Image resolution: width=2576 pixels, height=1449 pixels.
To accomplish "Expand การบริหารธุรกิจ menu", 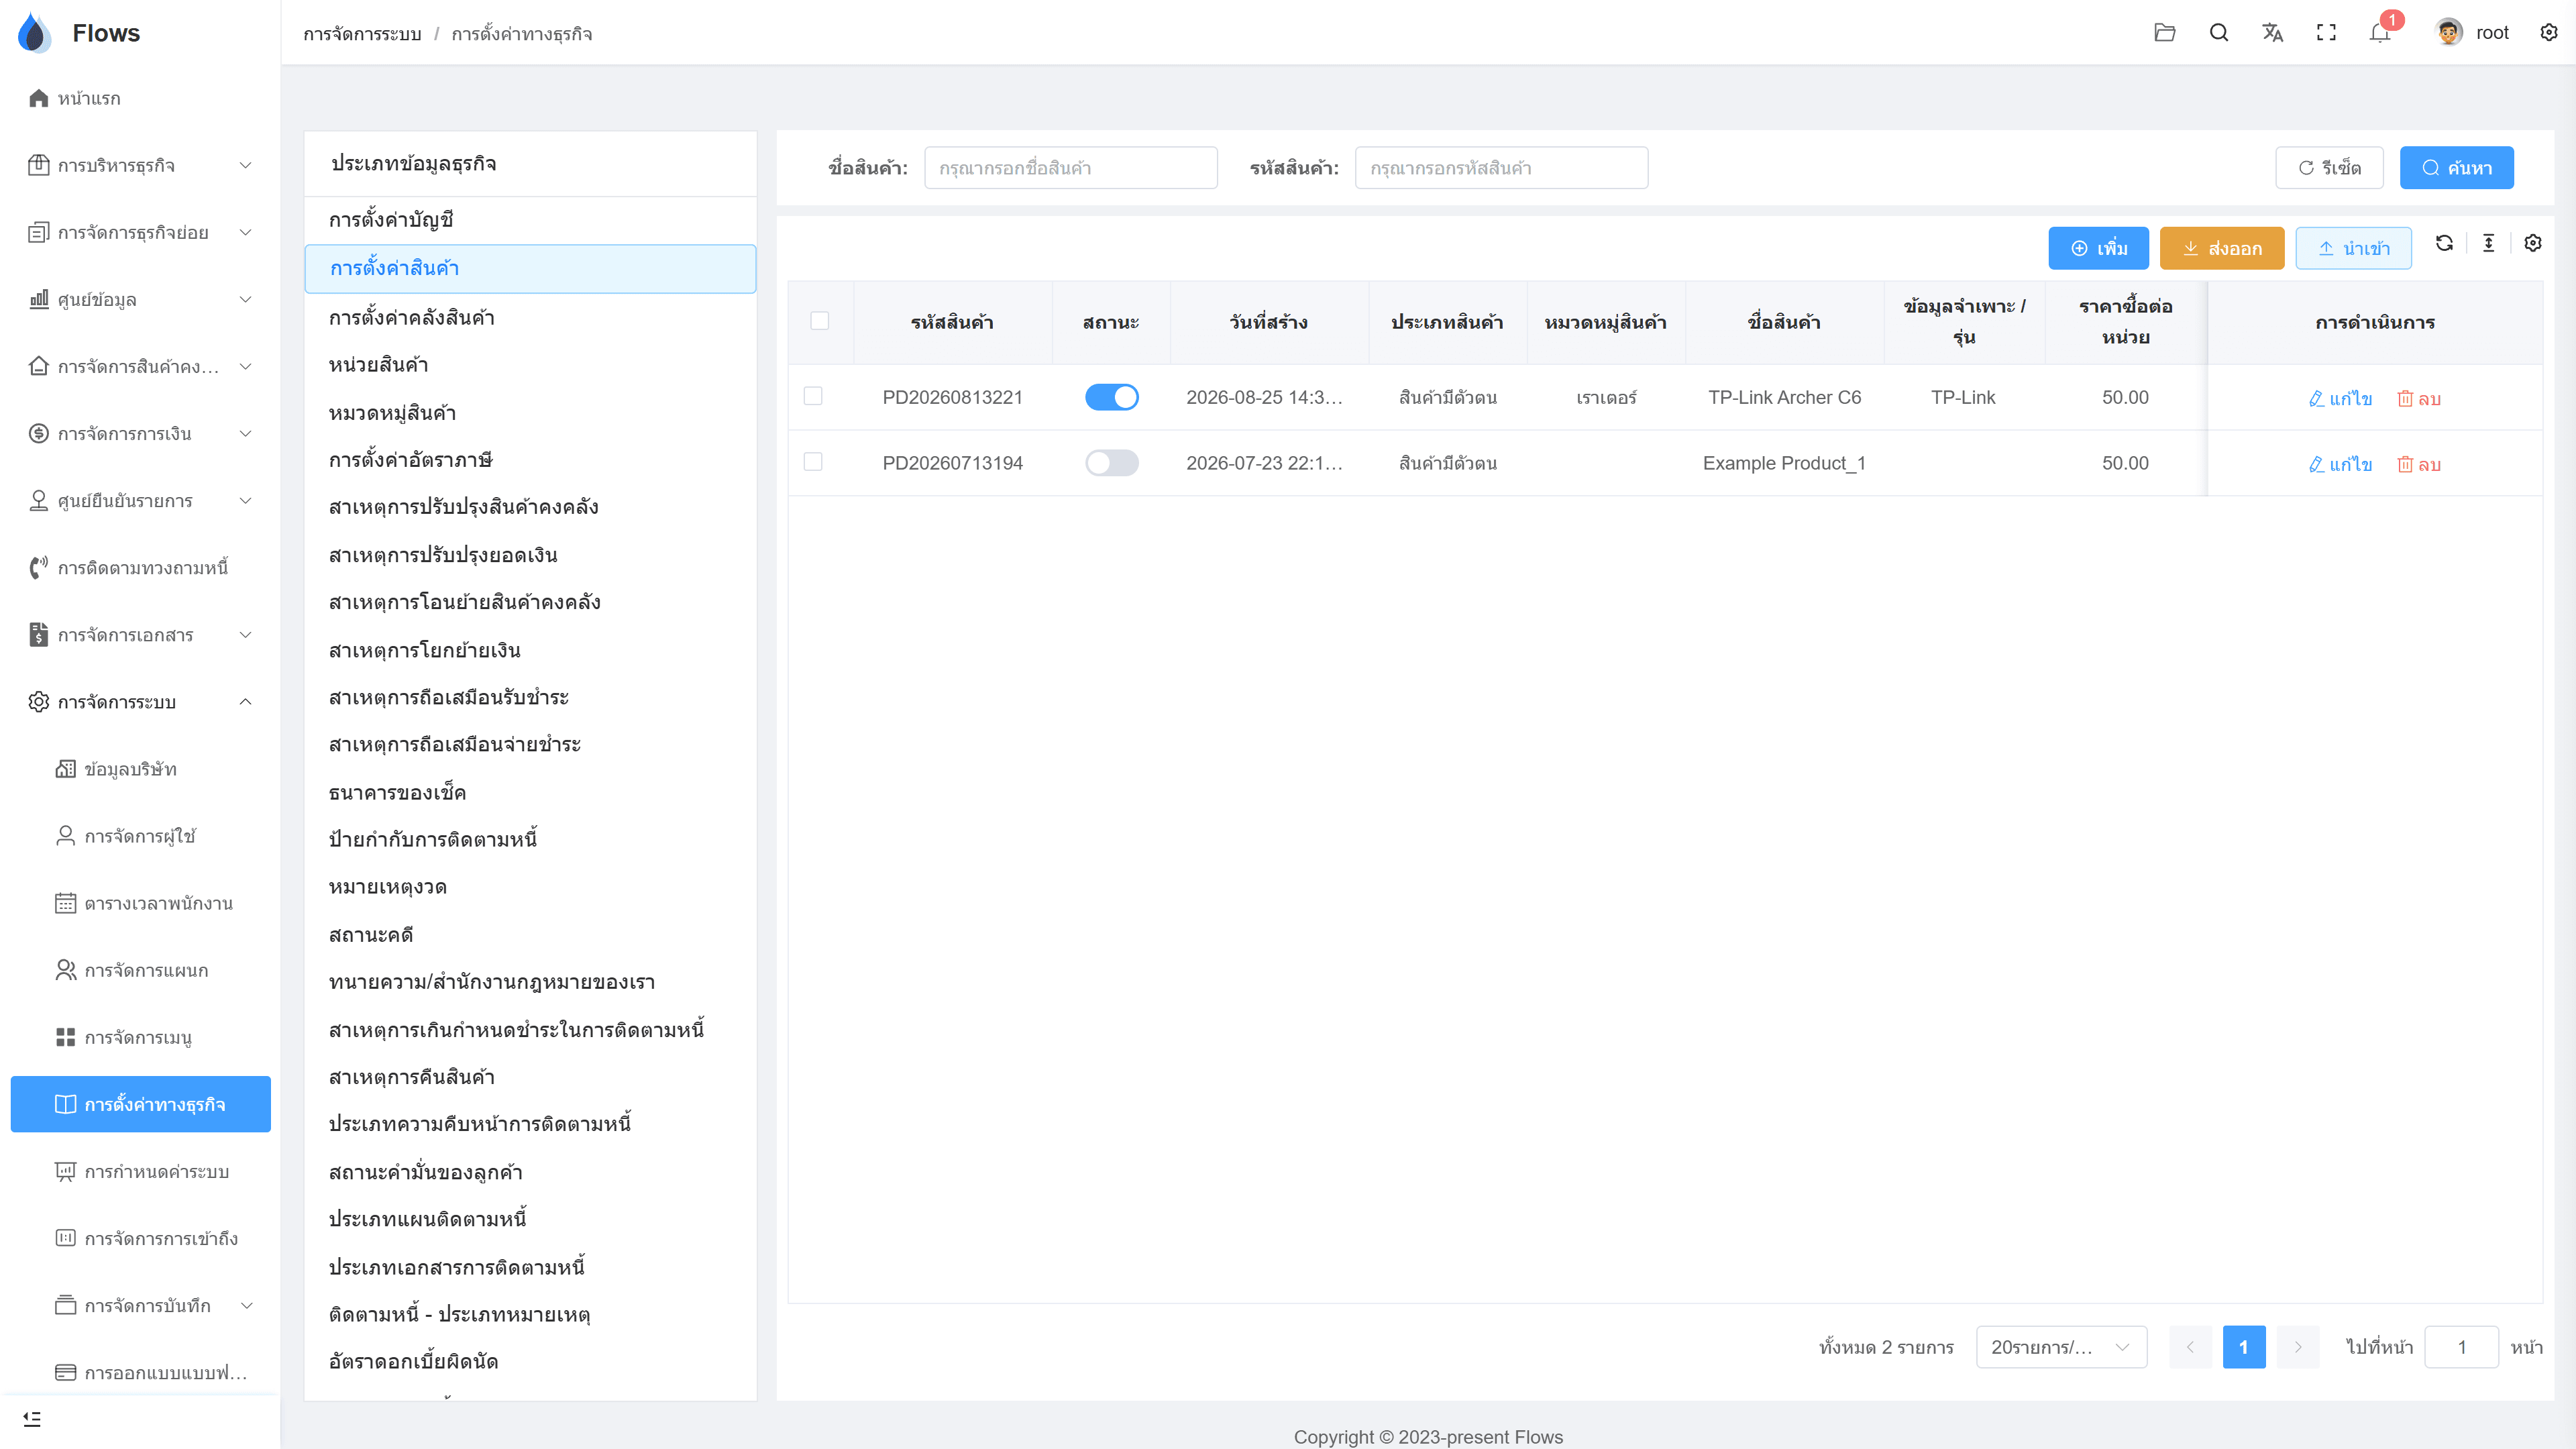I will 140,165.
